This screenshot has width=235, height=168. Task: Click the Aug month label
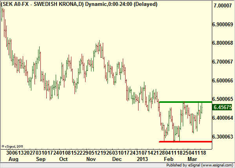[x=13, y=159]
